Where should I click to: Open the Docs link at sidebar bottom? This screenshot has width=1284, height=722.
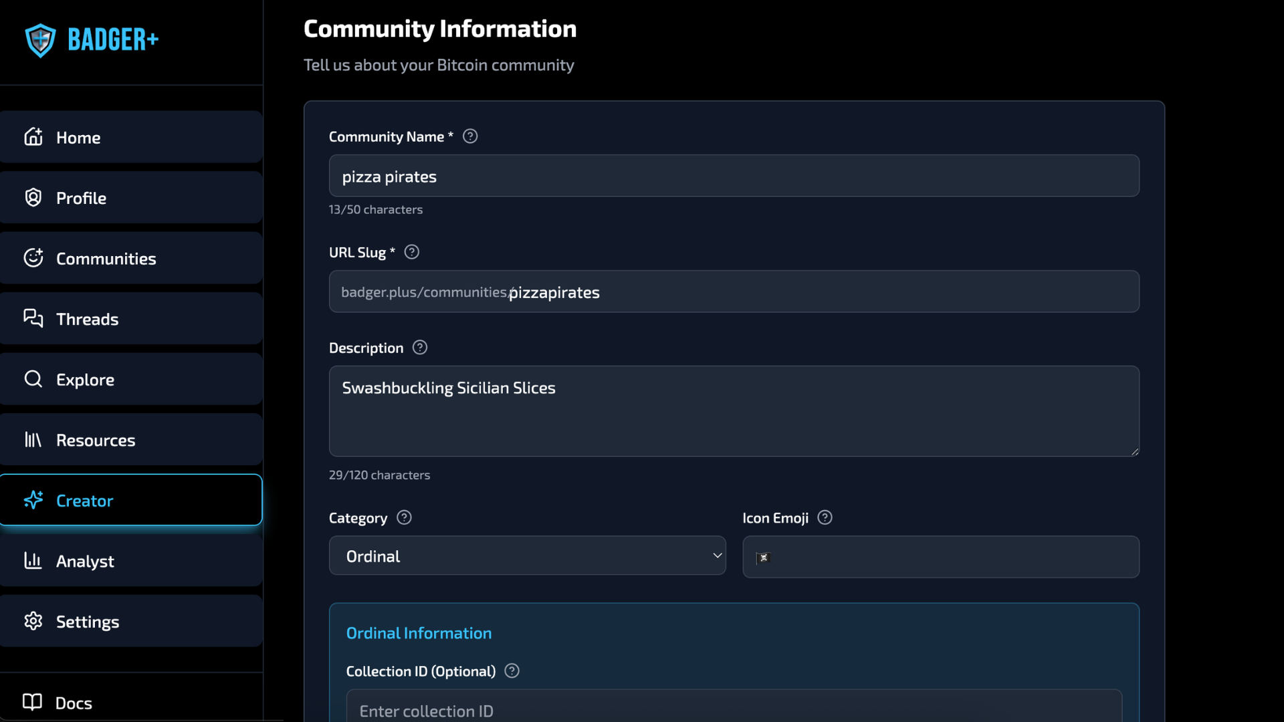tap(74, 703)
